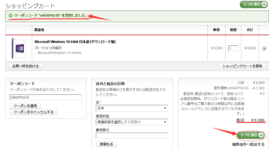The image size is (269, 149).
Task: Click top レジに進む checkout button
Action: [x=254, y=4]
